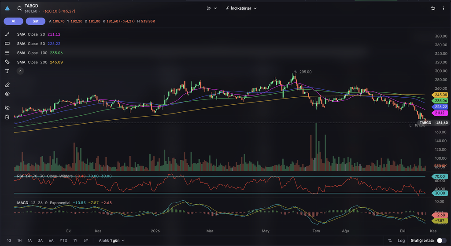
Task: Switch to the 6A time range
Action: (51, 241)
